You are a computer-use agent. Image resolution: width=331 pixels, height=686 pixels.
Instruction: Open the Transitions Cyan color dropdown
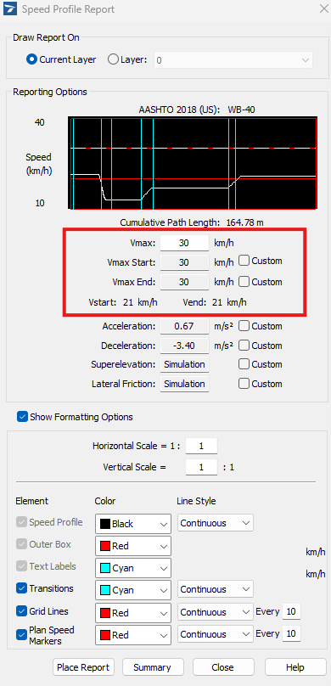[133, 589]
